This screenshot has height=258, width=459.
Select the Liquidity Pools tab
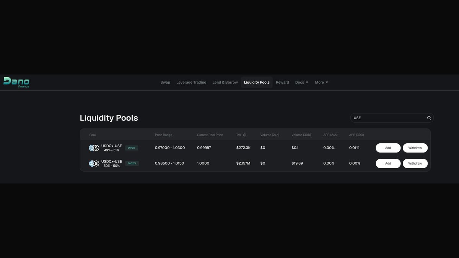[257, 82]
